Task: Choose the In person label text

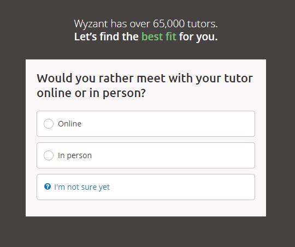Action: click(x=75, y=156)
